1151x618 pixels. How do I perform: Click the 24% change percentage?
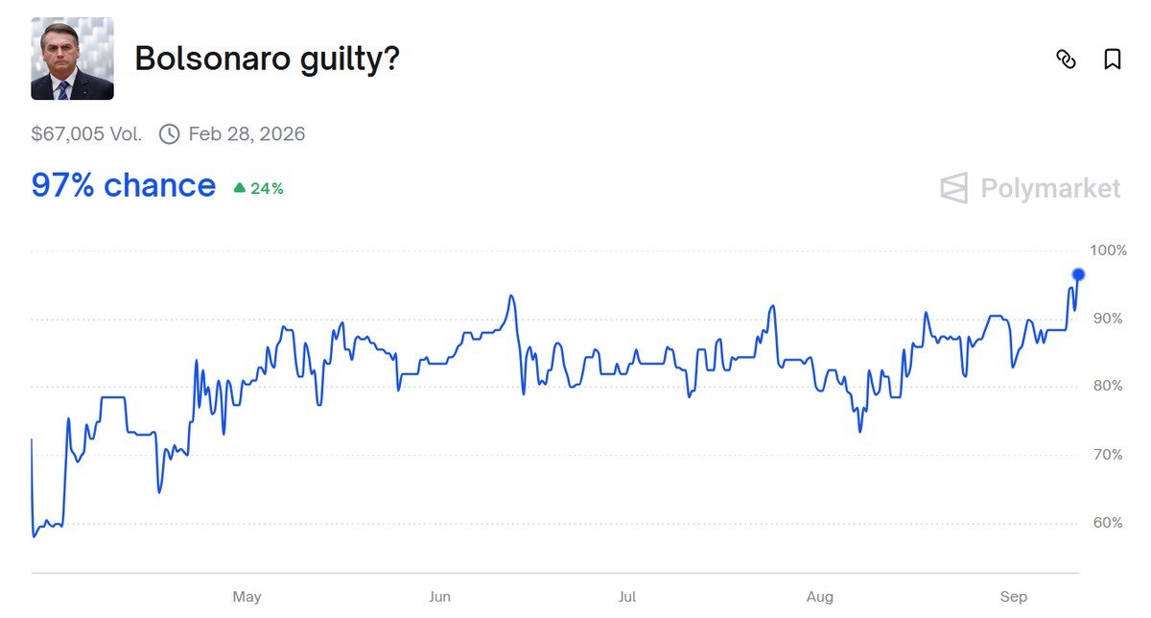267,189
